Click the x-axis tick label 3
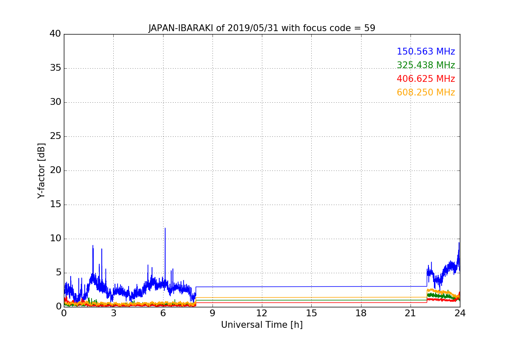Screen dimensions: 511x341 tap(113, 313)
